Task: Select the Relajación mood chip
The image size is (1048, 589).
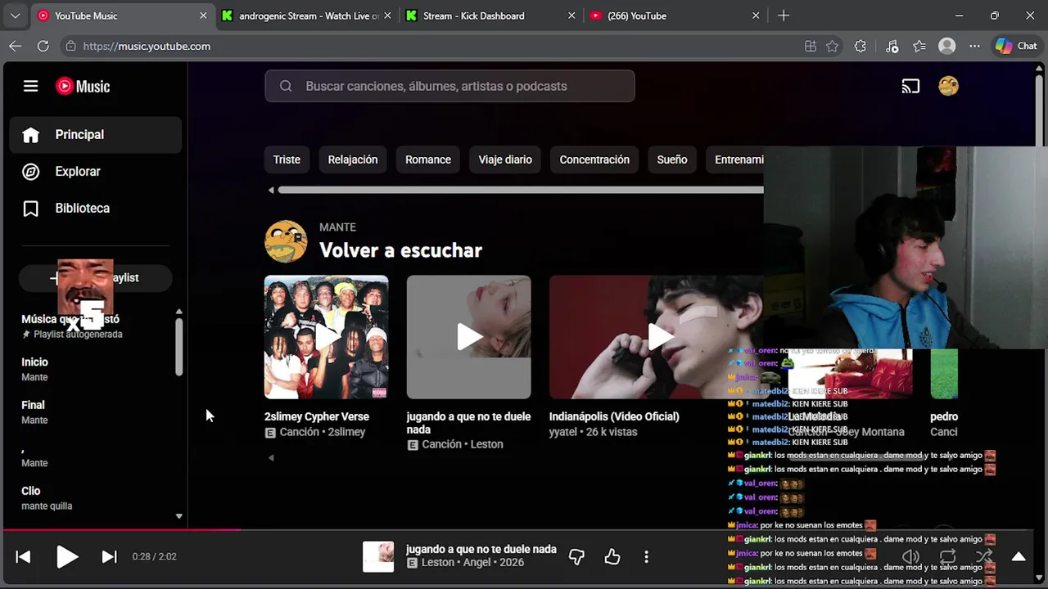Action: coord(353,160)
